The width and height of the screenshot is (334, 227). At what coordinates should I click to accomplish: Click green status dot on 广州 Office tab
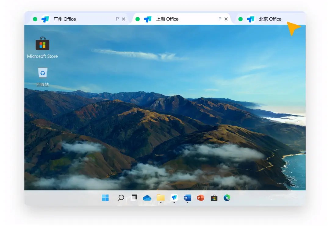[x=35, y=19]
